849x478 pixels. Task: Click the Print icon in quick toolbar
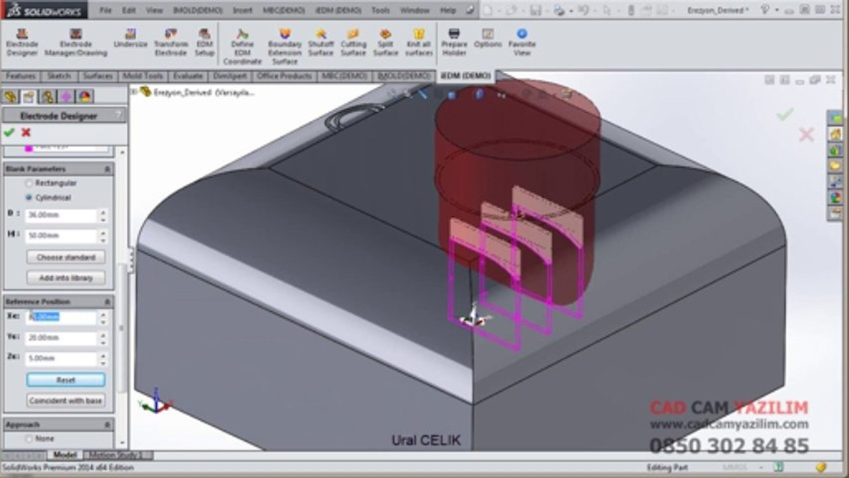(x=559, y=10)
